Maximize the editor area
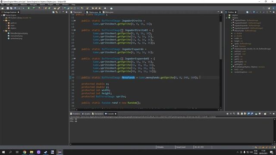 click(x=222, y=12)
